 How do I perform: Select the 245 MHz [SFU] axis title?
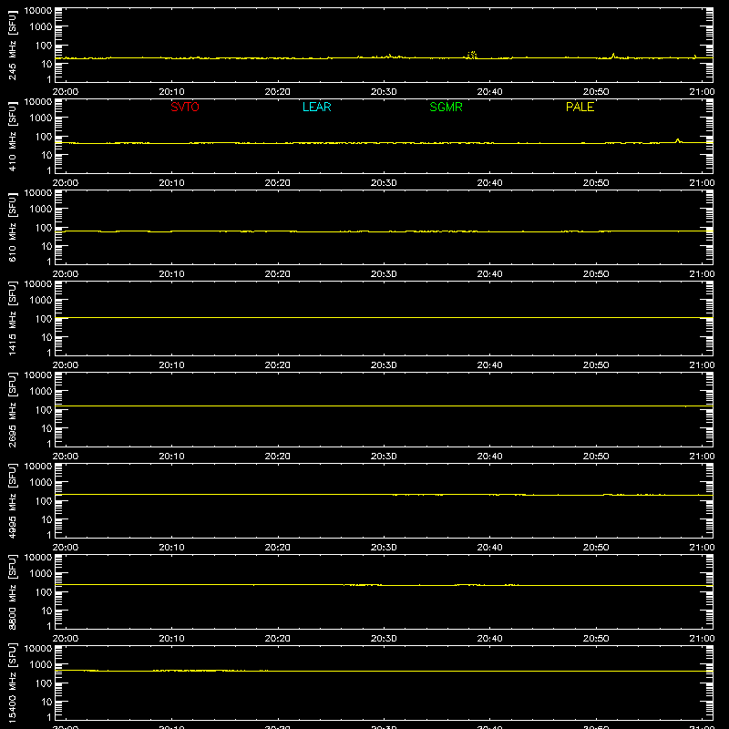pyautogui.click(x=13, y=45)
